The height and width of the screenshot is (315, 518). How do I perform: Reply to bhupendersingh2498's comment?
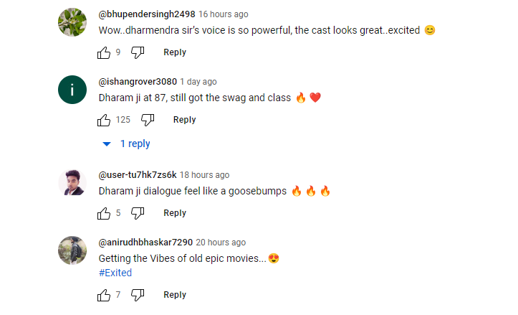click(175, 52)
